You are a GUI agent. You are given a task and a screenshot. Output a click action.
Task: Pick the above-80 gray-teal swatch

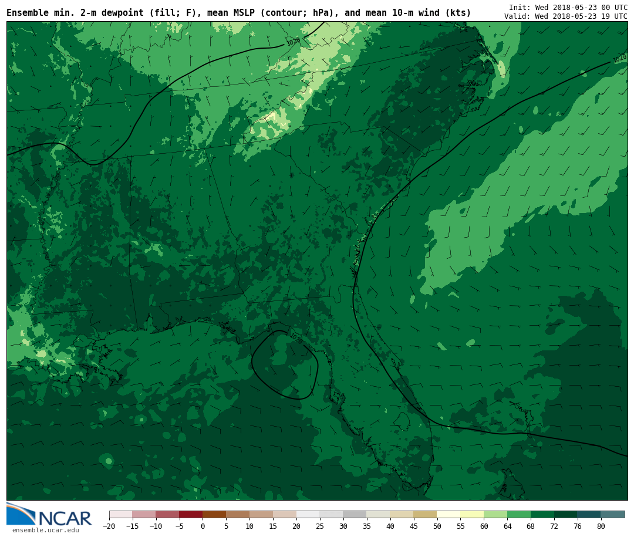click(x=613, y=514)
